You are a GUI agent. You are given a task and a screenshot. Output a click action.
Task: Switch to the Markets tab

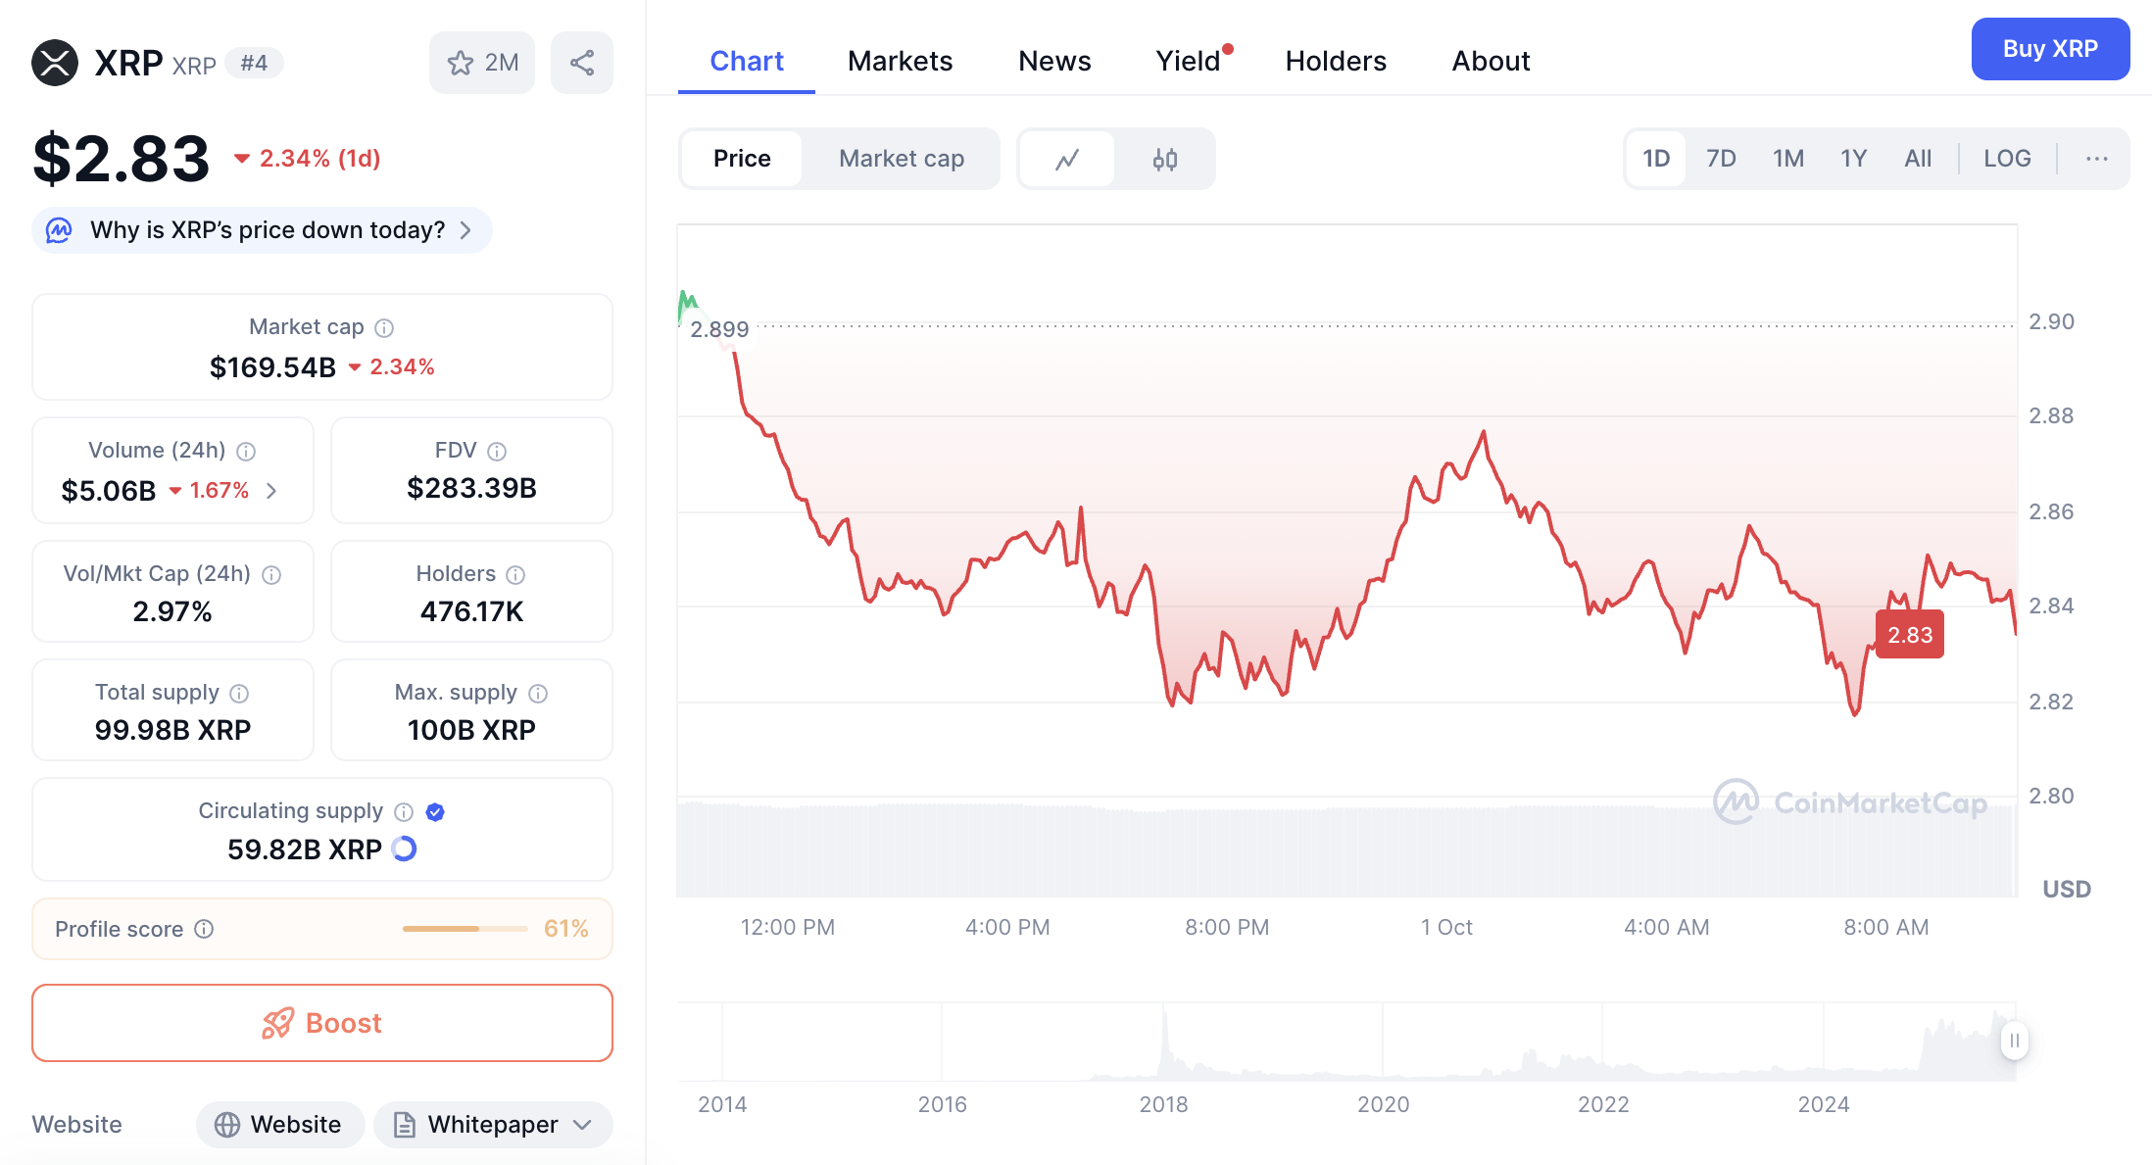[x=899, y=61]
